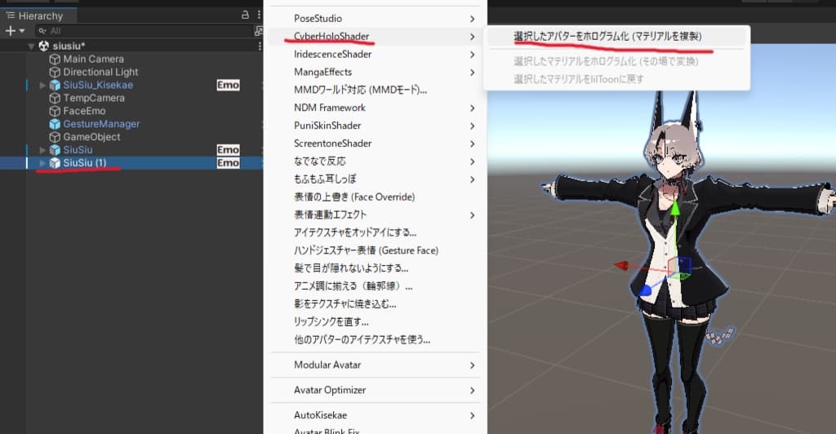The image size is (836, 434).
Task: Open the IridescenceShader submenu
Action: pyautogui.click(x=376, y=55)
